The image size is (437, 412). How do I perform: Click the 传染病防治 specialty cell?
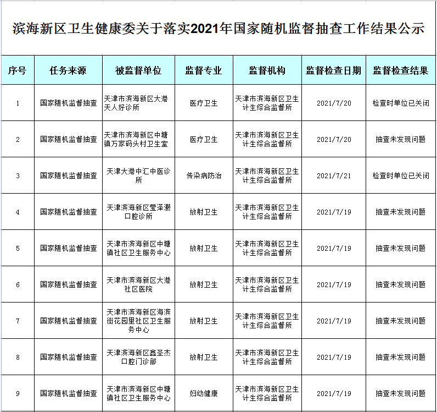204,175
